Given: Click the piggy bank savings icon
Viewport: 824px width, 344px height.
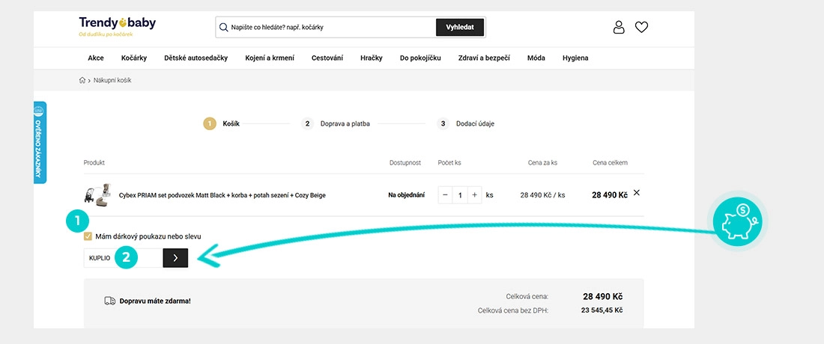Looking at the screenshot, I should [737, 221].
